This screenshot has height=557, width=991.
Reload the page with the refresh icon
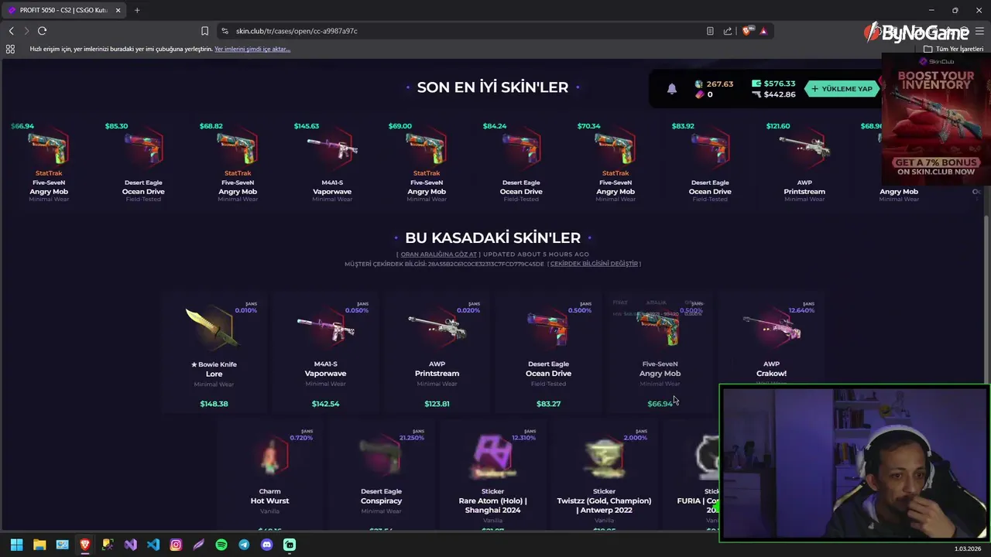click(42, 31)
